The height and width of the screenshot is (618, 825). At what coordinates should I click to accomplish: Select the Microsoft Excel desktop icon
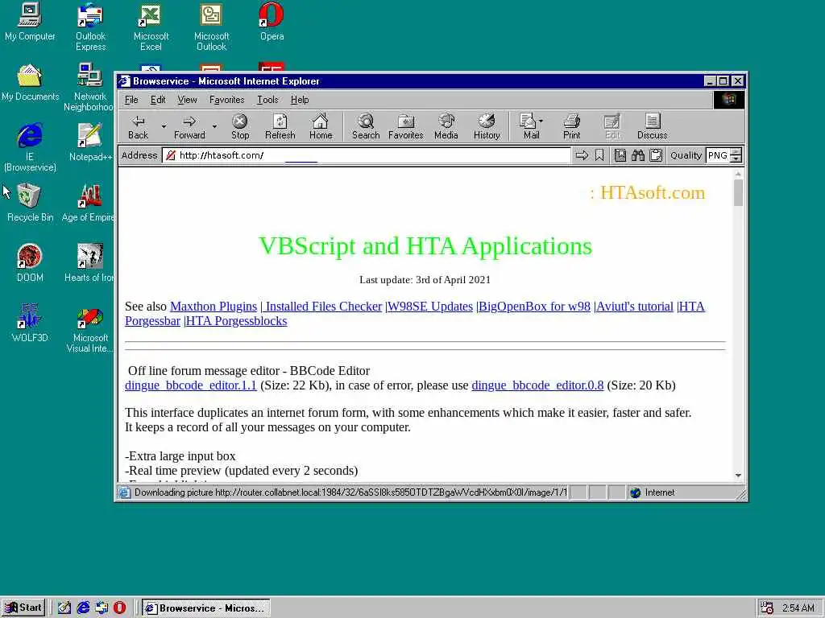tap(151, 27)
